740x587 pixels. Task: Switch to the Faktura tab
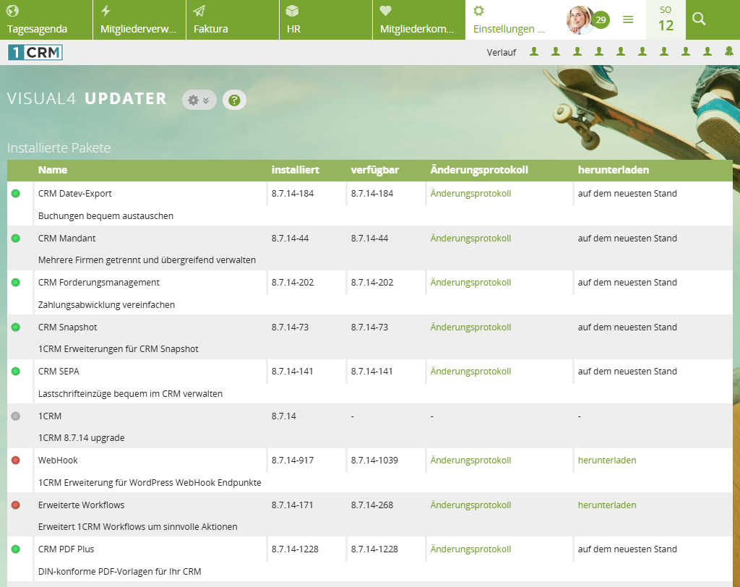point(232,20)
